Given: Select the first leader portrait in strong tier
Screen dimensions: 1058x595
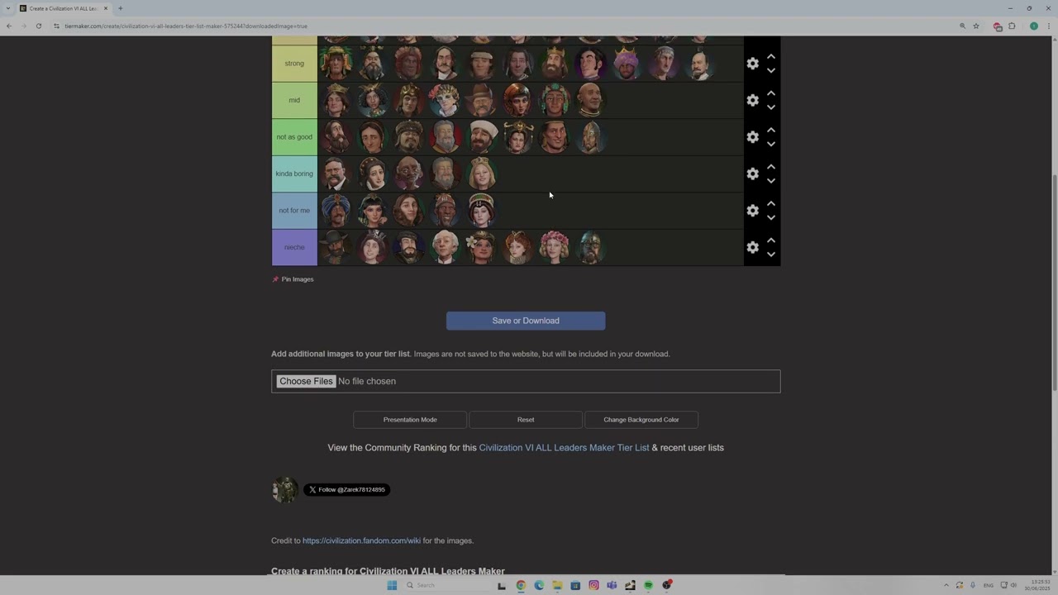Looking at the screenshot, I should click(336, 64).
